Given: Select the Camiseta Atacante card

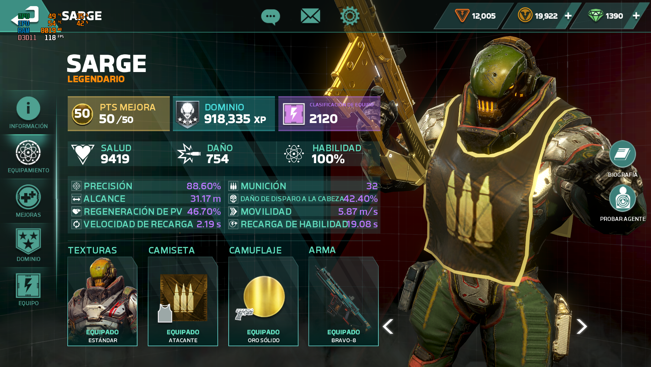Looking at the screenshot, I should pos(183,301).
